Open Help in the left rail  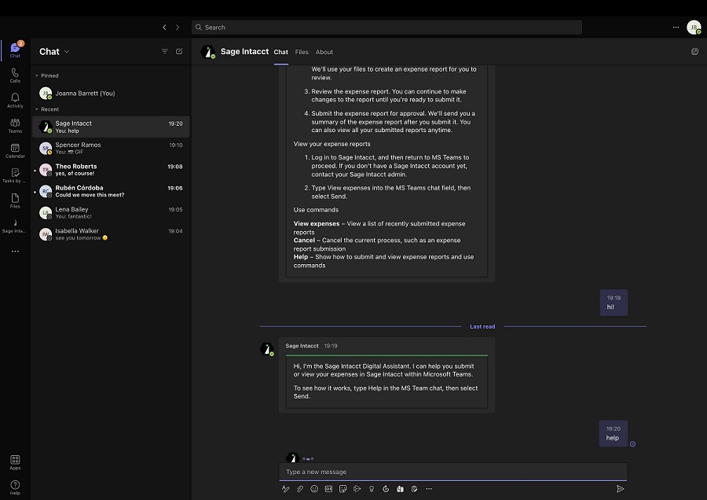pos(15,487)
